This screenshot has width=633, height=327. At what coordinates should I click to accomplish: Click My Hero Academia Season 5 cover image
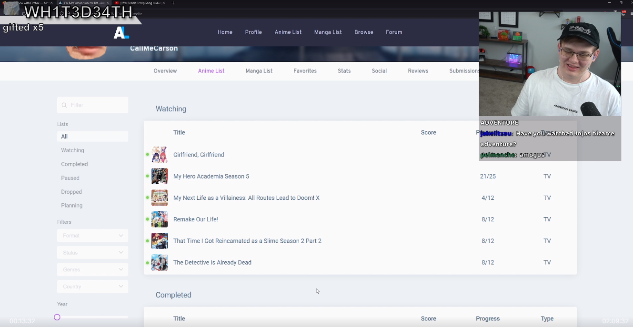160,176
